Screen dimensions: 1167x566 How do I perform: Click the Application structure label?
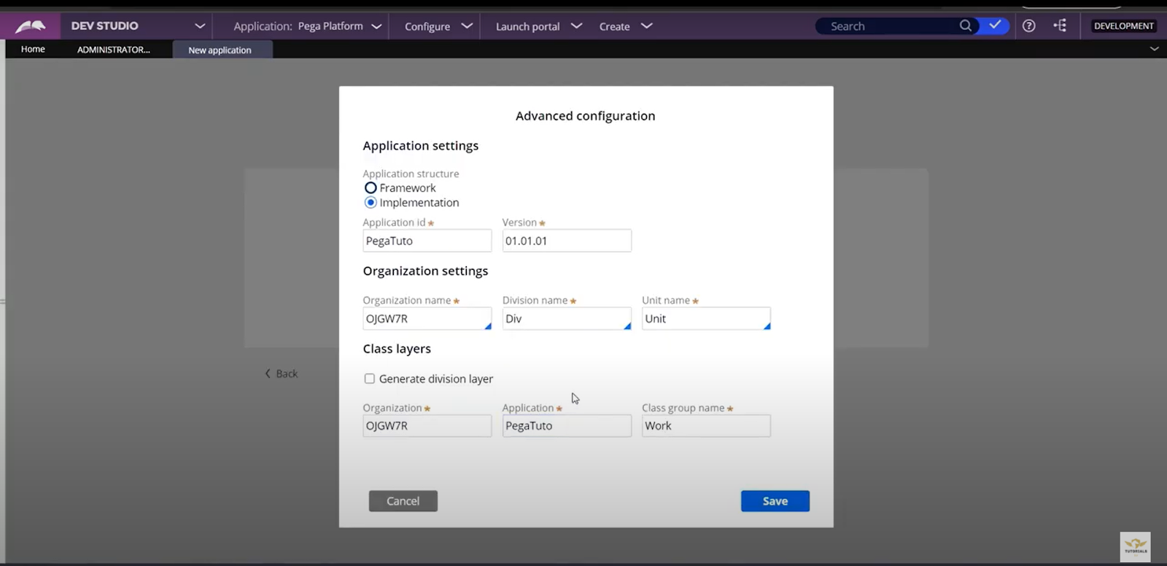point(411,174)
